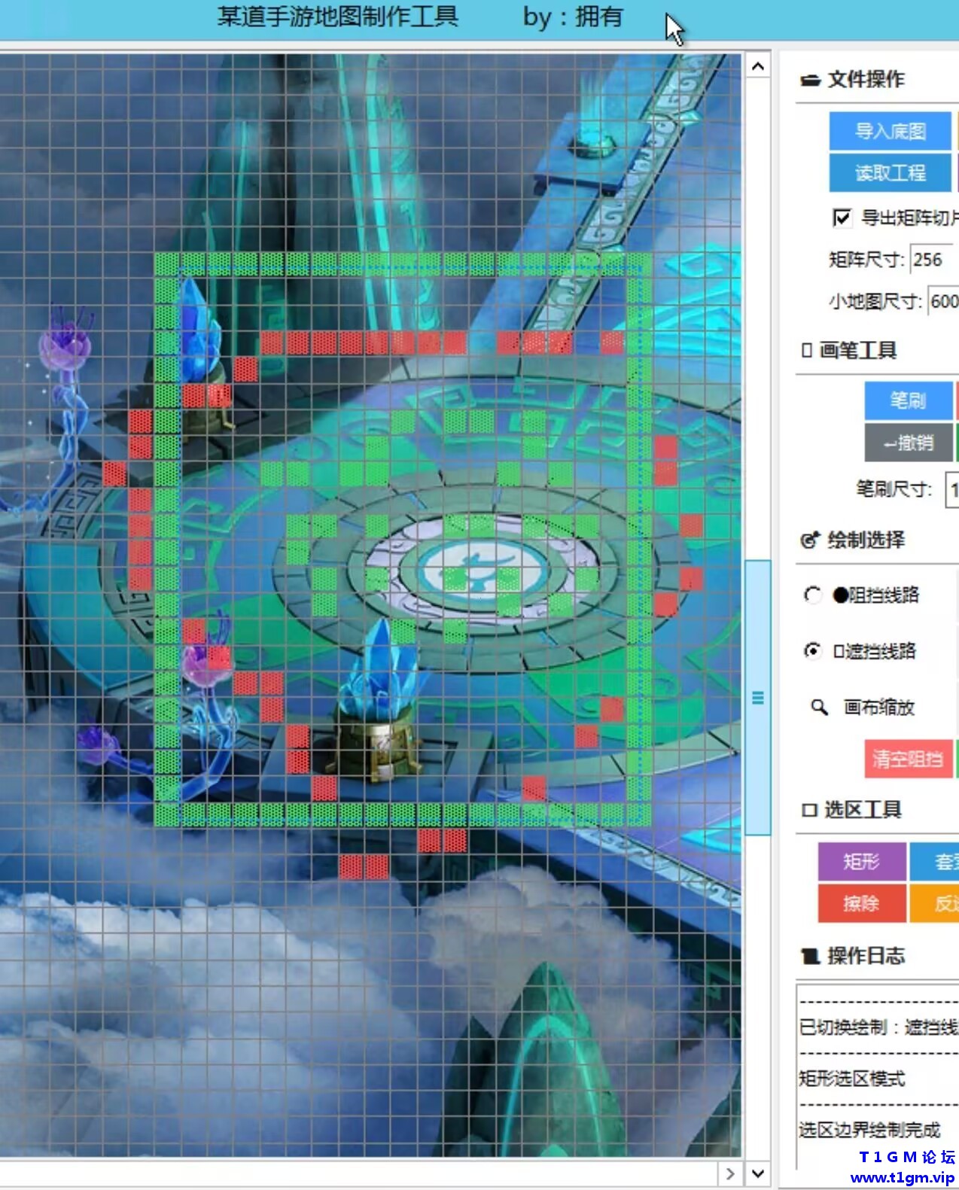Click the 矩形选区模式 log entry

coord(851,1079)
